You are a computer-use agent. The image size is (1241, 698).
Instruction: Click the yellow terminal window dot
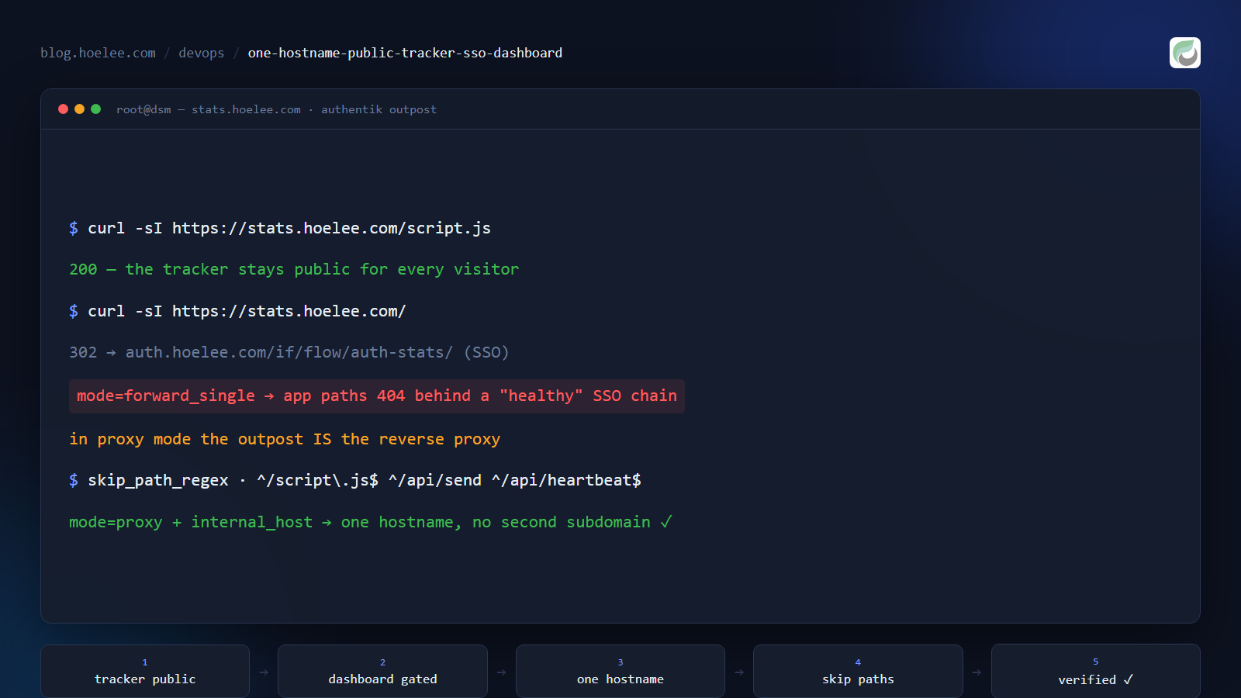click(79, 109)
